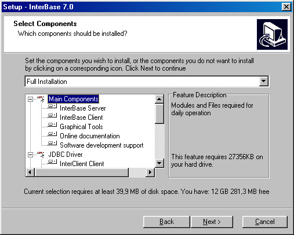Click the component list scroll down arrow
Image resolution: width=294 pixels, height=235 pixels.
[x=159, y=163]
